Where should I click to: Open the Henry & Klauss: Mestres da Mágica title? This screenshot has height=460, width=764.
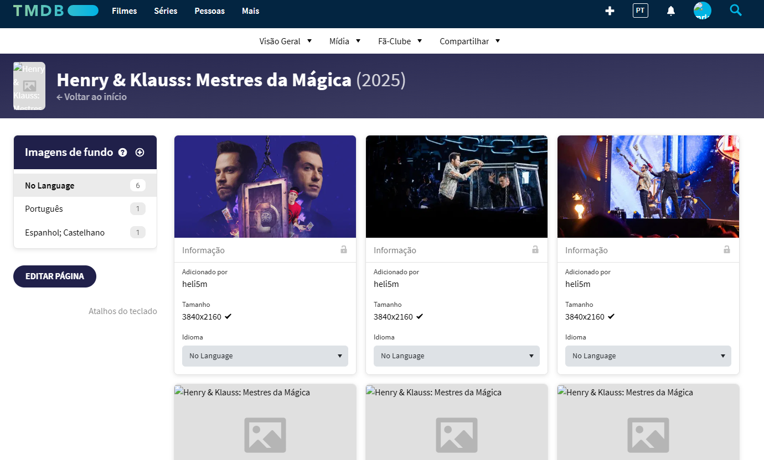pyautogui.click(x=204, y=80)
